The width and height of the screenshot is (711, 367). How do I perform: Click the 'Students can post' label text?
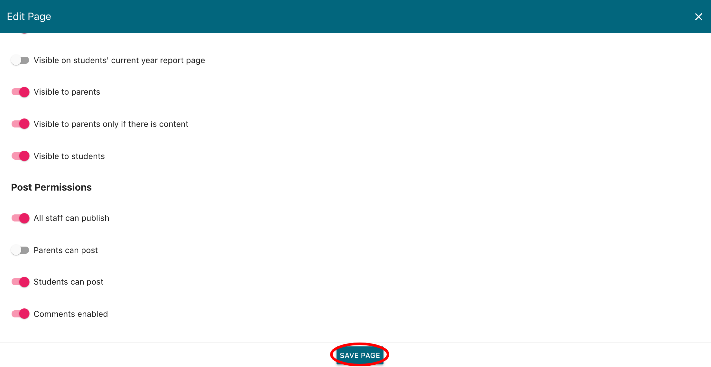tap(69, 282)
